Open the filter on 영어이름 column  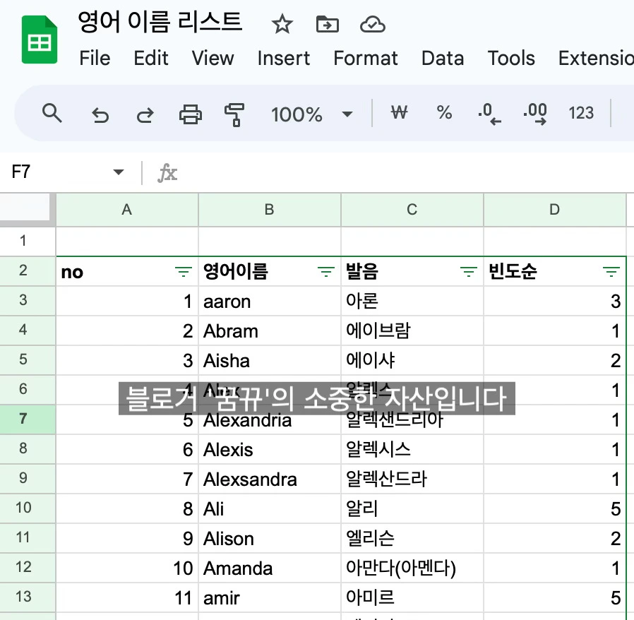tap(326, 272)
